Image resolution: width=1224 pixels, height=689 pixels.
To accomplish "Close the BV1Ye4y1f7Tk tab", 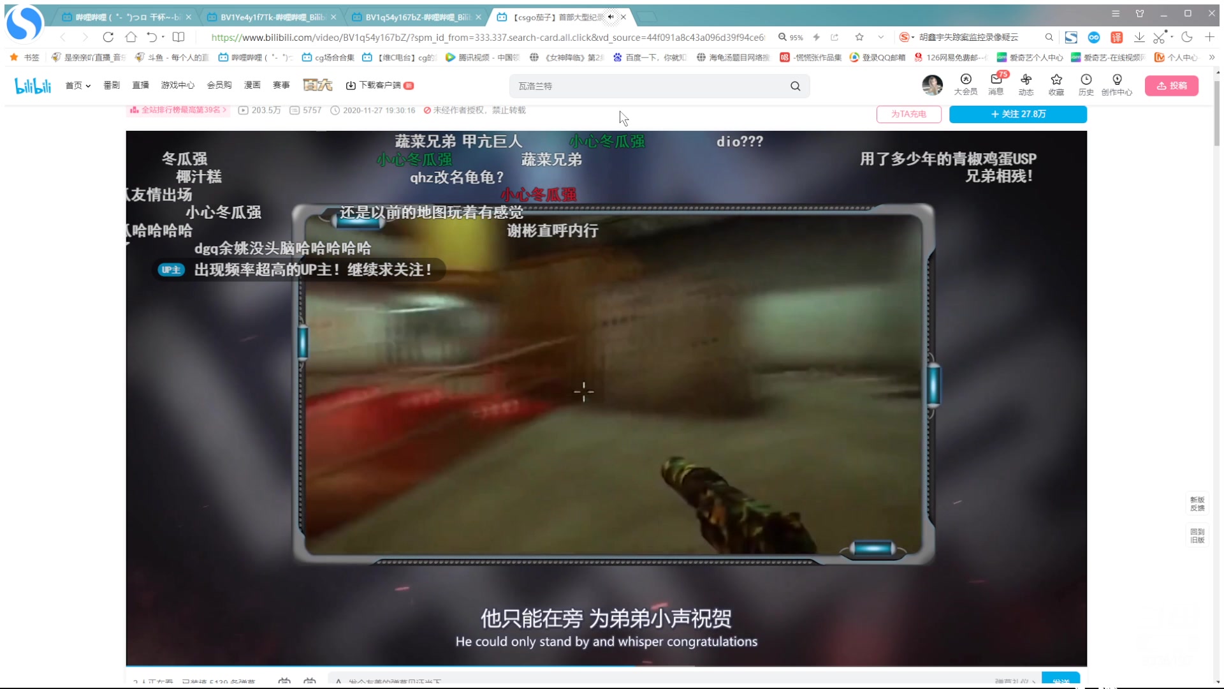I will point(333,17).
